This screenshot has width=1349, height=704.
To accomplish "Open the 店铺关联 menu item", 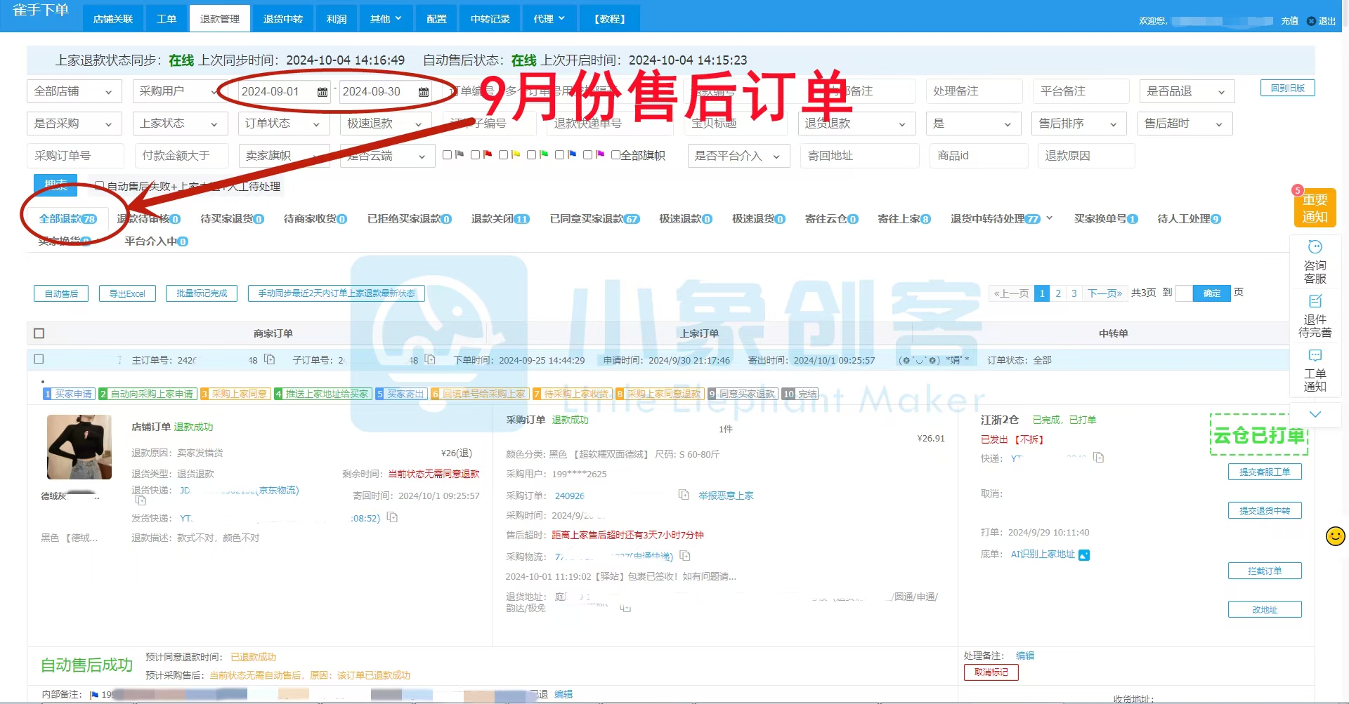I will click(x=113, y=19).
